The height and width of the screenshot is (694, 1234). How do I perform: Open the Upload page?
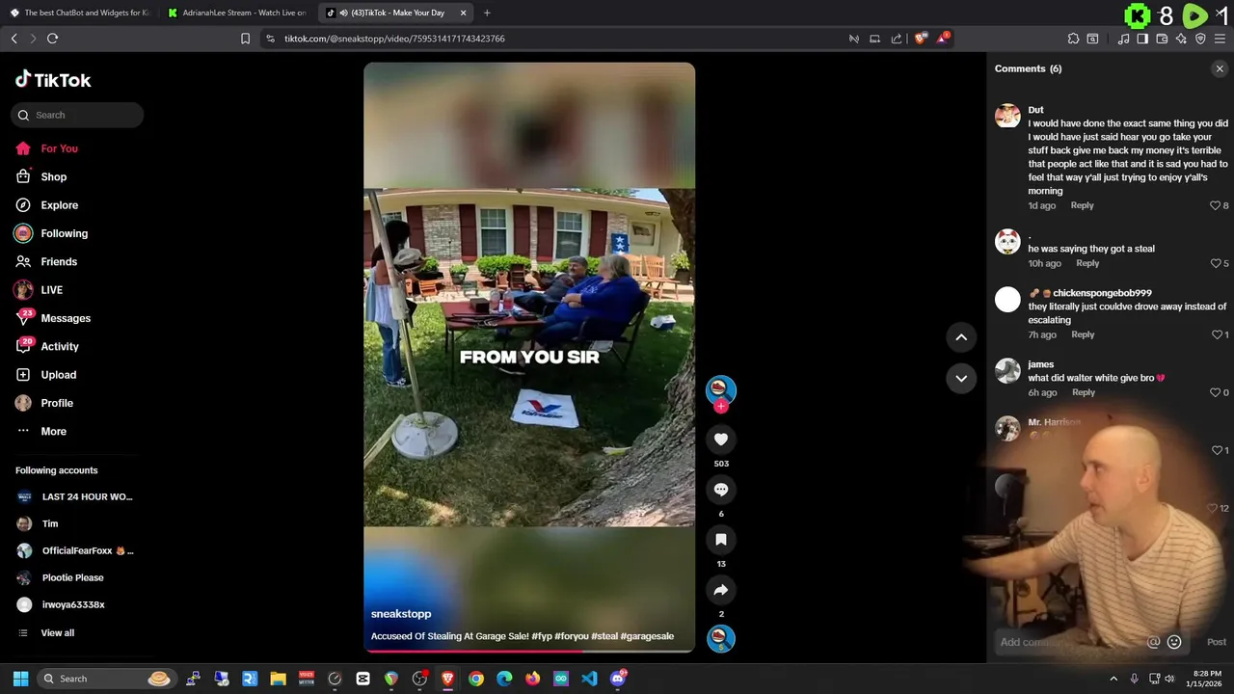[x=58, y=375]
